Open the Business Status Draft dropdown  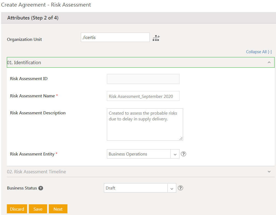click(140, 188)
